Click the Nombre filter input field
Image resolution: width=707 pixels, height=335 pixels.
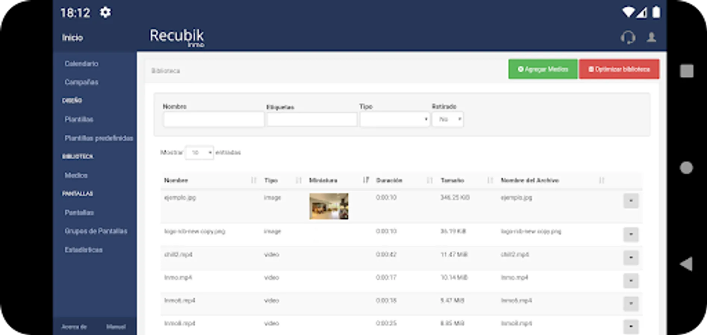tap(214, 119)
